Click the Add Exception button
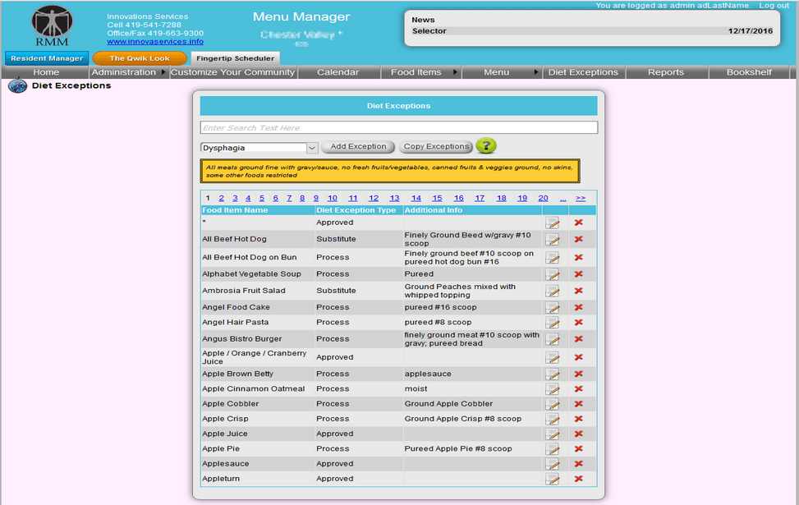Screen dimensions: 799x505 click(x=357, y=146)
